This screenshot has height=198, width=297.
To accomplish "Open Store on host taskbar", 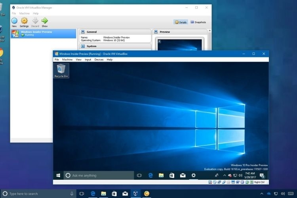I will (x=114, y=194).
